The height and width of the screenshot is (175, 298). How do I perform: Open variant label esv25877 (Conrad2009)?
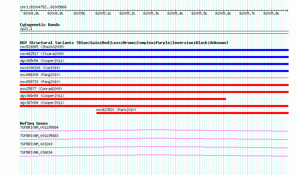(41, 89)
